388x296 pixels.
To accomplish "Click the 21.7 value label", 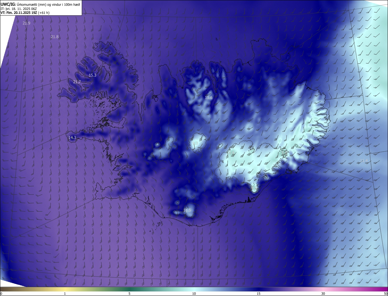I will (77, 82).
